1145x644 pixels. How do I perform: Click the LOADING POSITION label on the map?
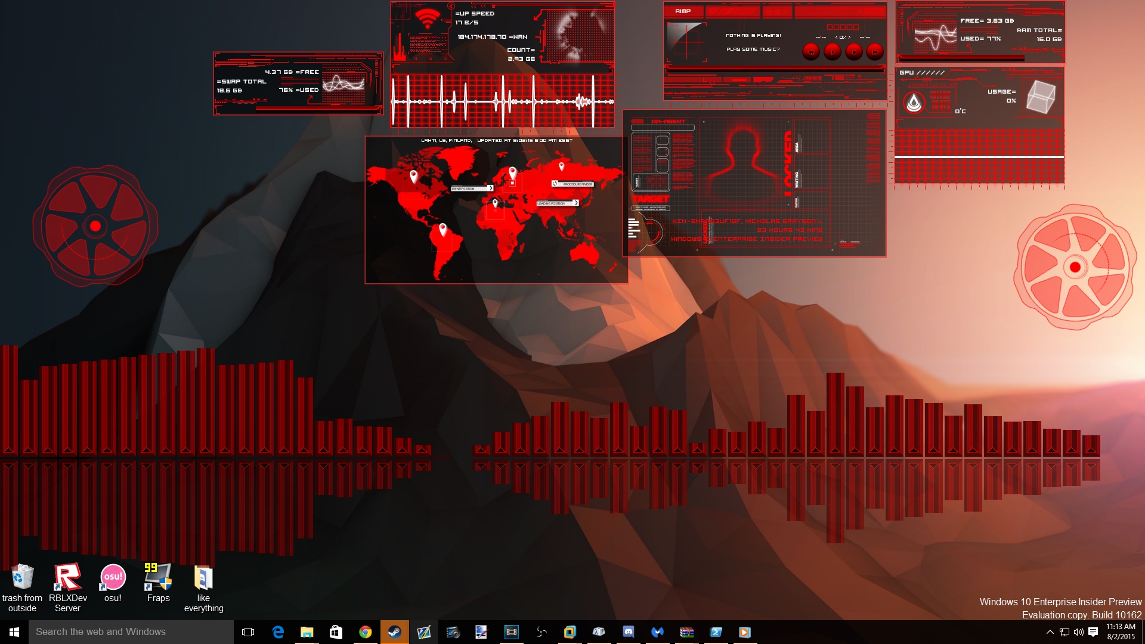(558, 203)
